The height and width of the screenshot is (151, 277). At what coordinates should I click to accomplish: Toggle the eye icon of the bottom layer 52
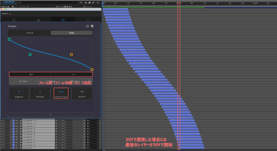[x=2, y=148]
